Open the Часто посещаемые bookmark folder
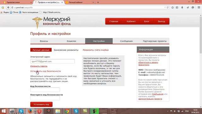 [29, 12]
